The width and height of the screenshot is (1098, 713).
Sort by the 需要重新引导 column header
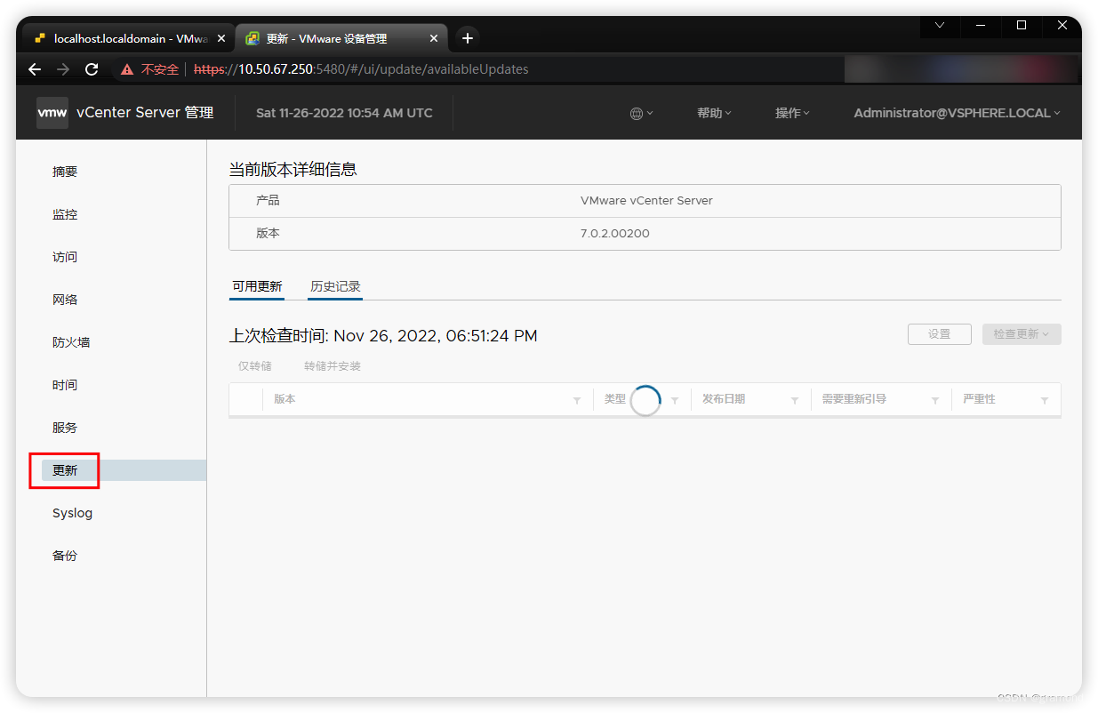tap(854, 400)
